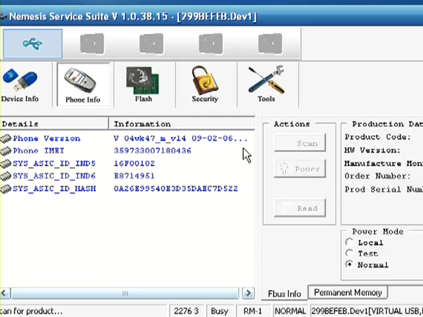Click the RM-1 status bar cell
The height and width of the screenshot is (317, 423).
pos(252,311)
